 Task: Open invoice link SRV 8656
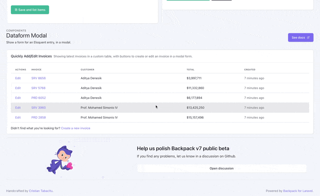pyautogui.click(x=38, y=78)
